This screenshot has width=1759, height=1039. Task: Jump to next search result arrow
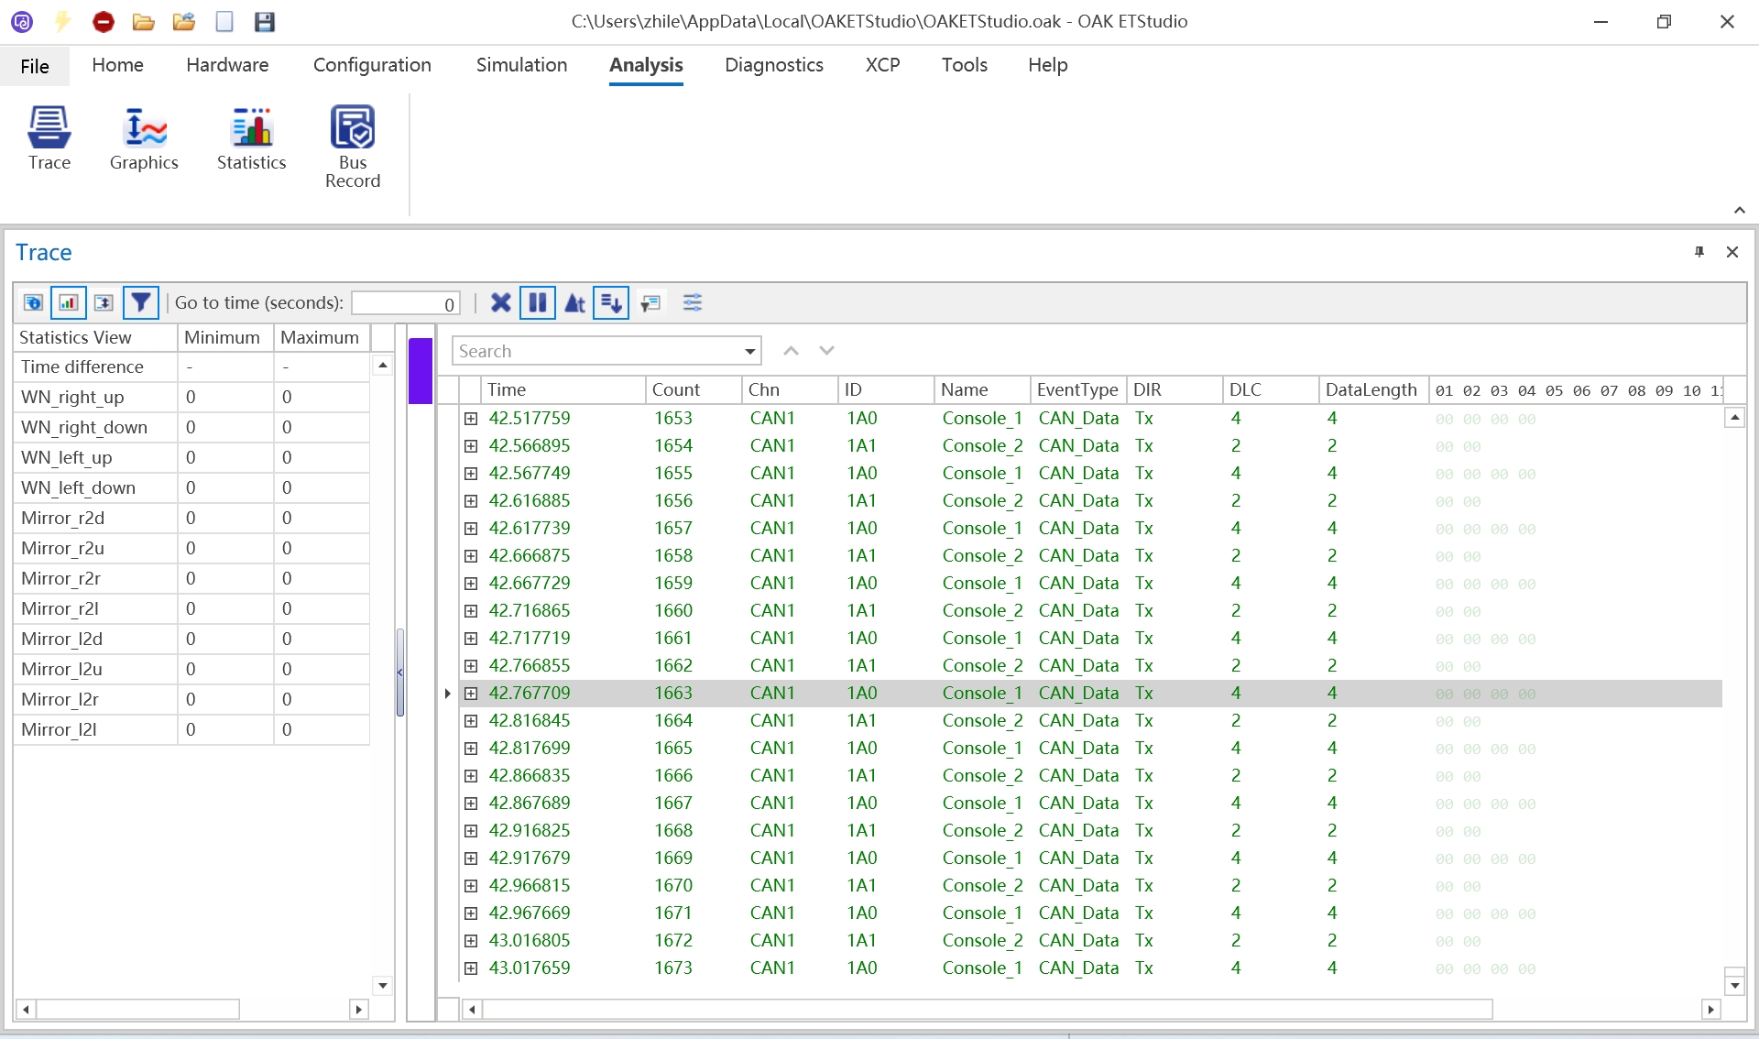tap(826, 351)
